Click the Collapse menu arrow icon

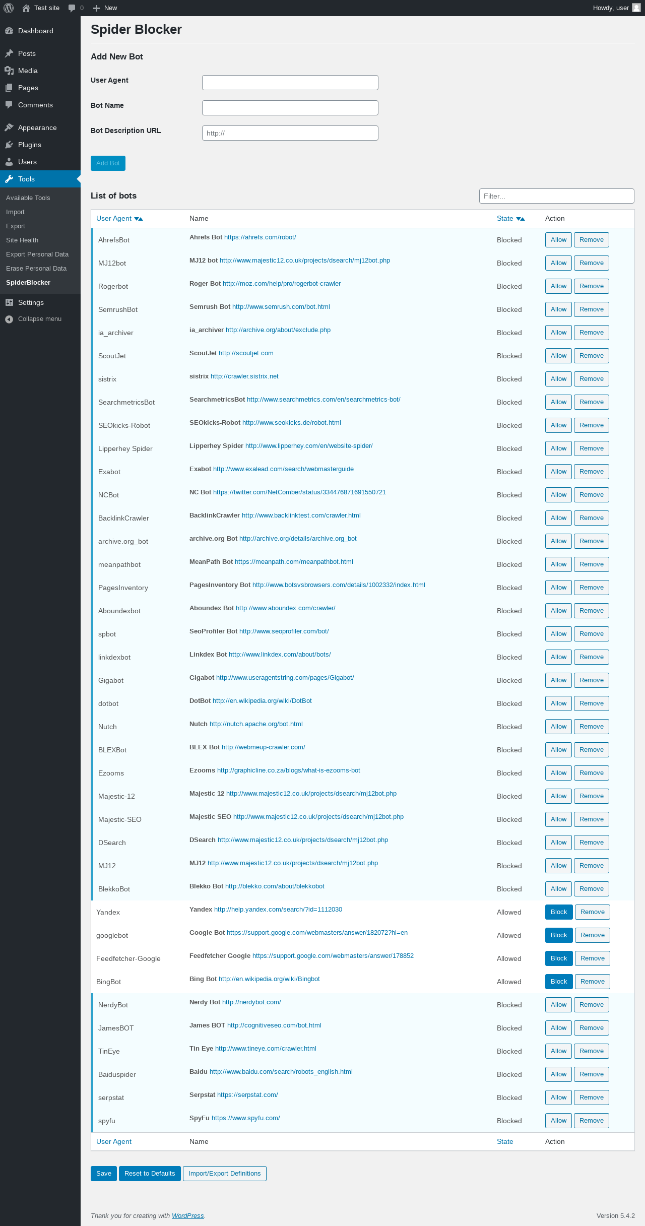9,319
